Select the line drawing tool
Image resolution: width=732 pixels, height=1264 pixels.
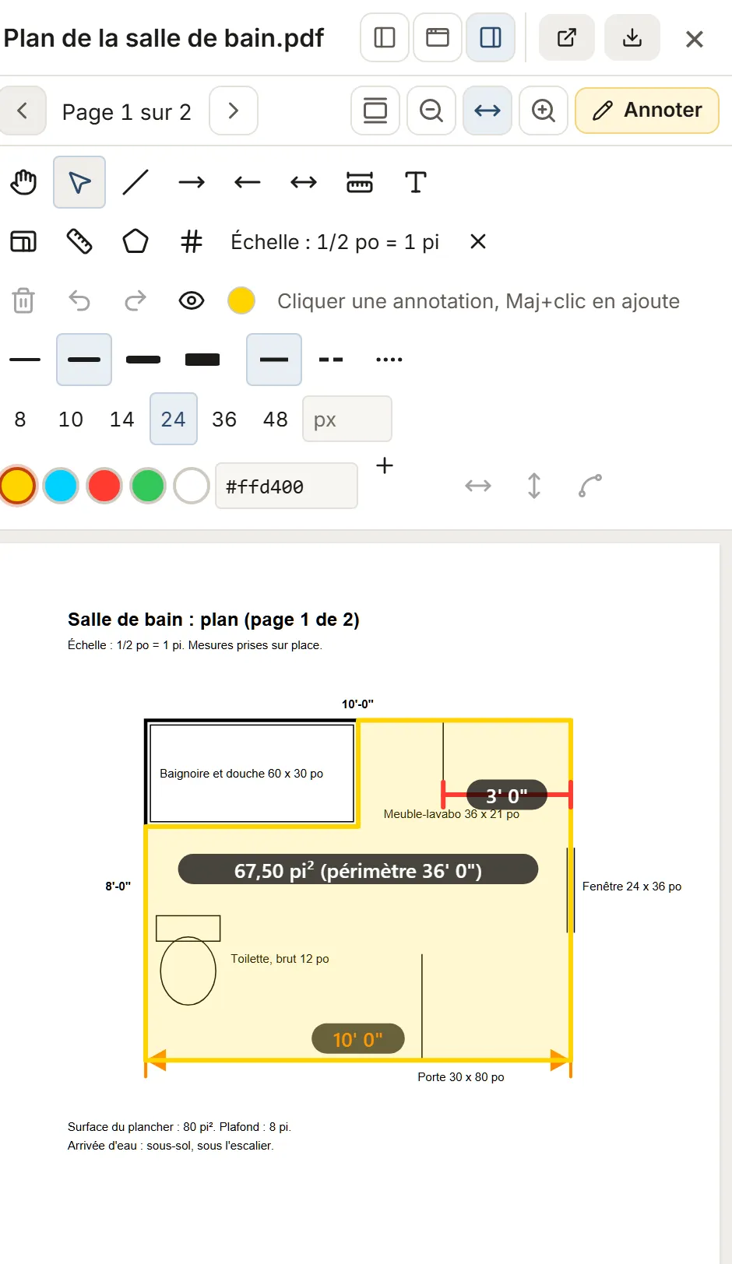point(135,182)
